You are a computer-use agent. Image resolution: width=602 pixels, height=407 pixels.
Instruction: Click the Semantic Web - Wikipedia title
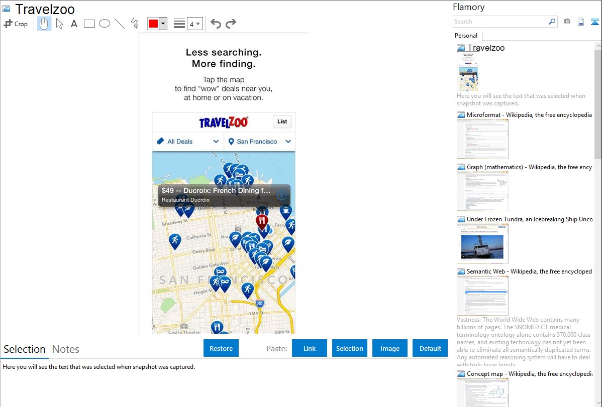point(529,271)
